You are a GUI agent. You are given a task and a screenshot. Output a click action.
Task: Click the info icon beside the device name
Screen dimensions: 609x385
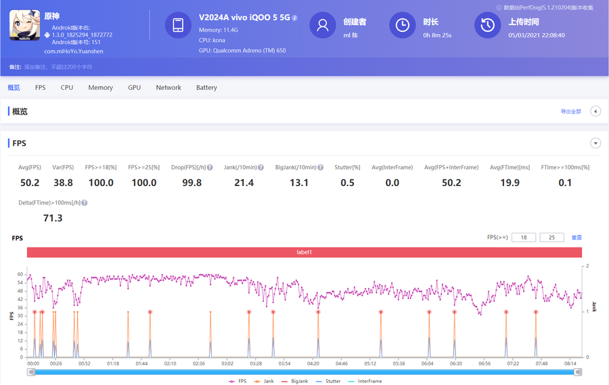(x=295, y=18)
